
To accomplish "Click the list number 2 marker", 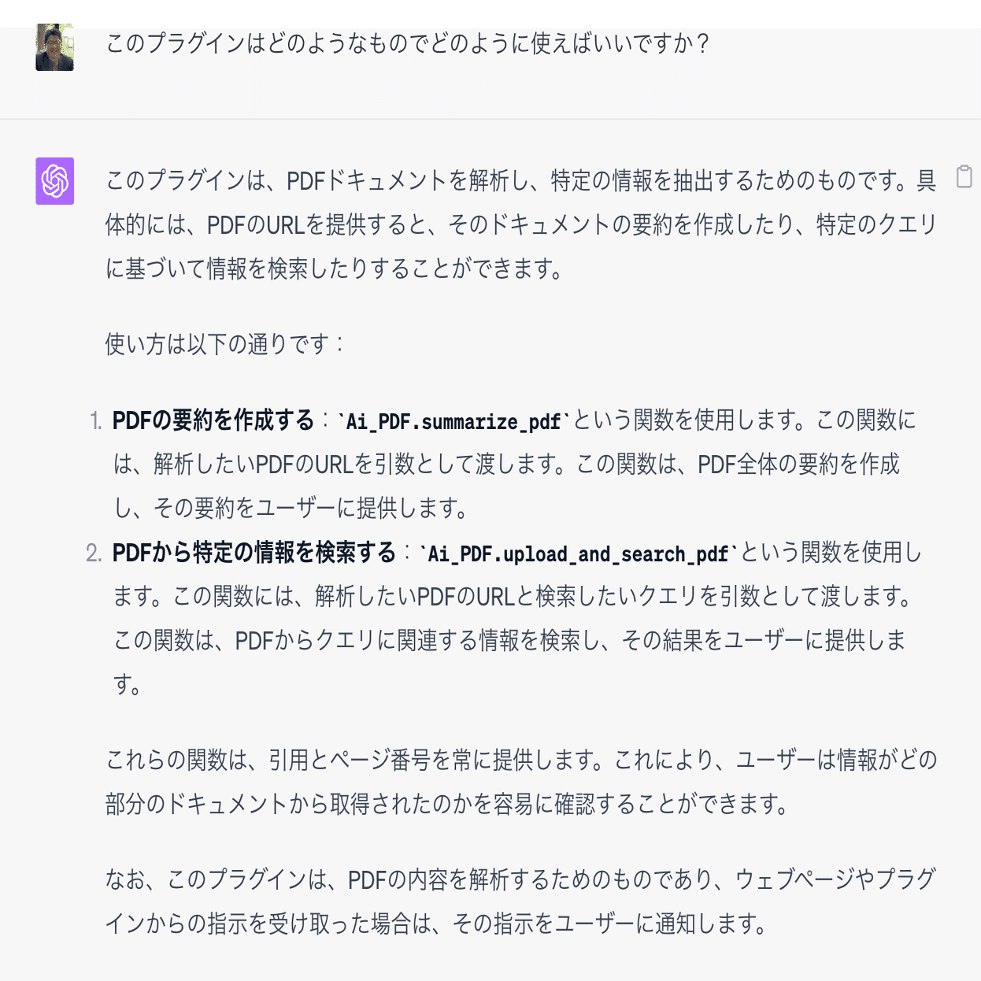I will pos(94,553).
